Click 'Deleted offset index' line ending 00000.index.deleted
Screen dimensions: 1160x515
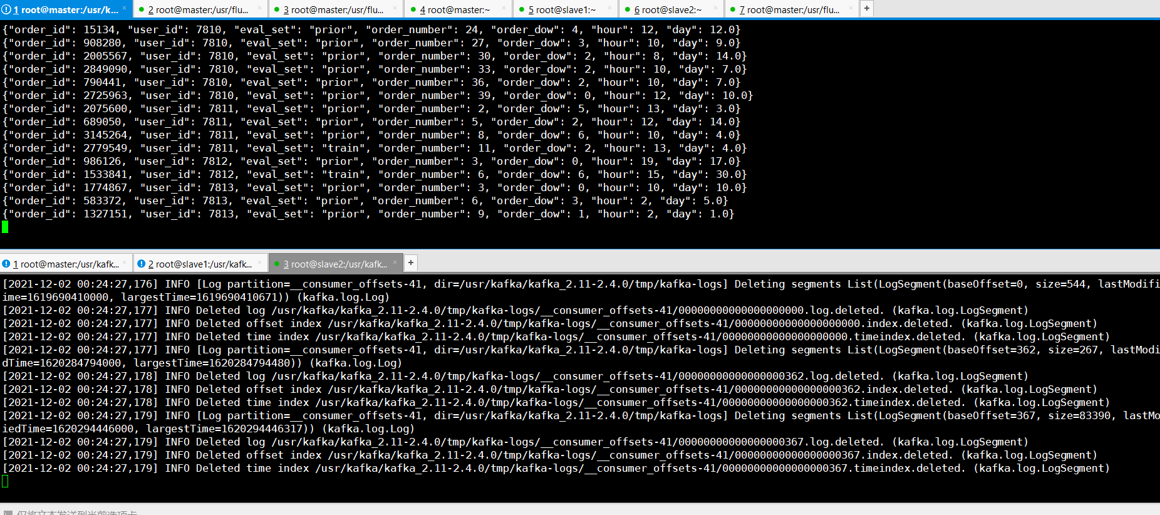click(550, 323)
